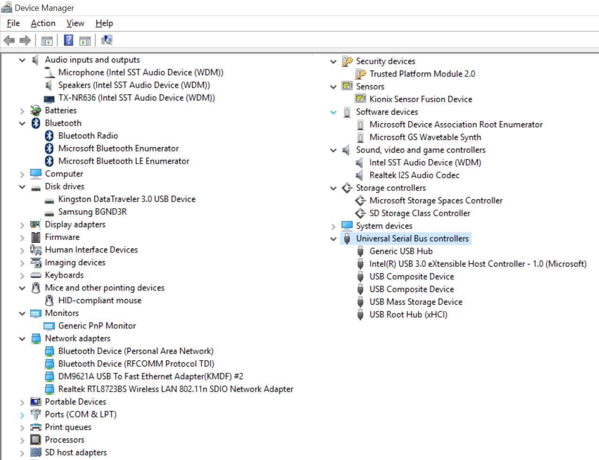The height and width of the screenshot is (460, 599).
Task: Select Speakers (Intel SST Audio Device)
Action: coord(134,85)
